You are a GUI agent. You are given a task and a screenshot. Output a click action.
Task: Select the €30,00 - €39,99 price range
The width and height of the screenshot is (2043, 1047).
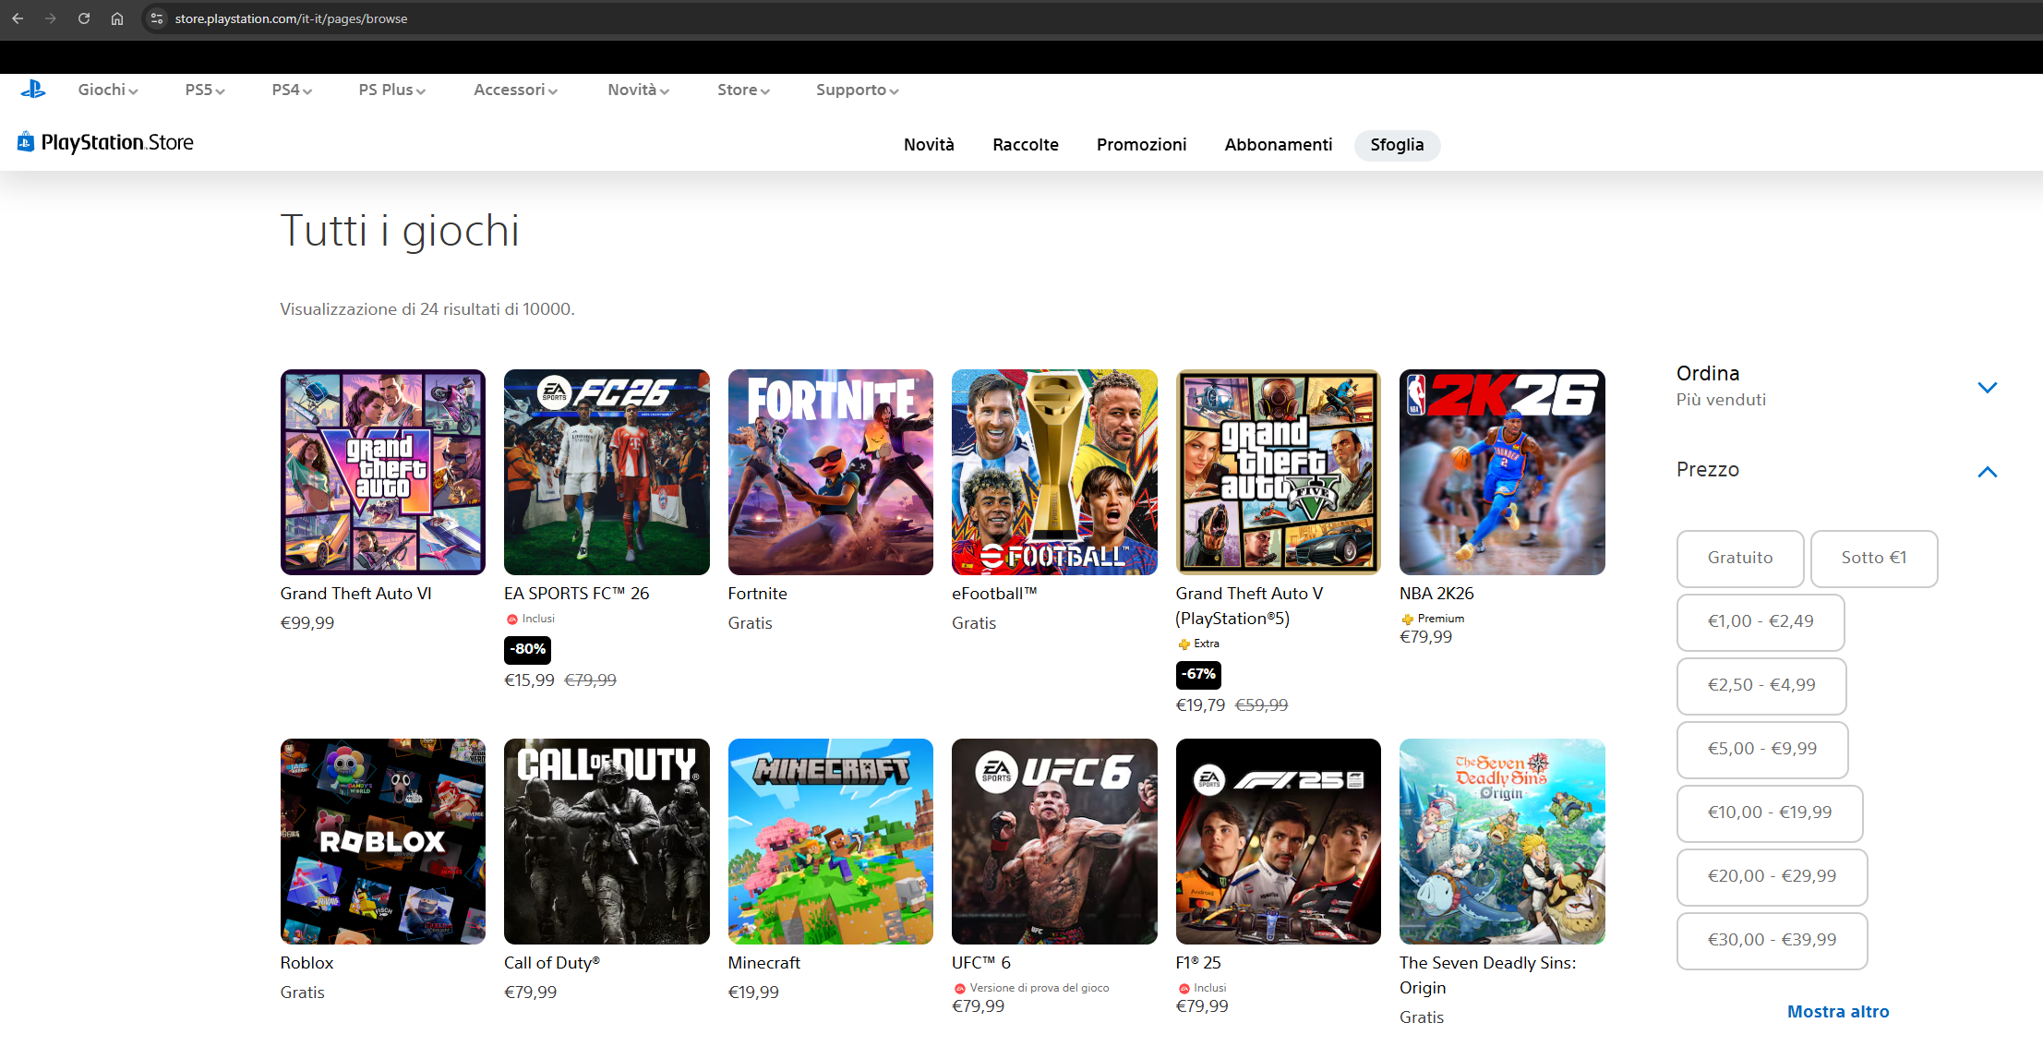pyautogui.click(x=1772, y=940)
